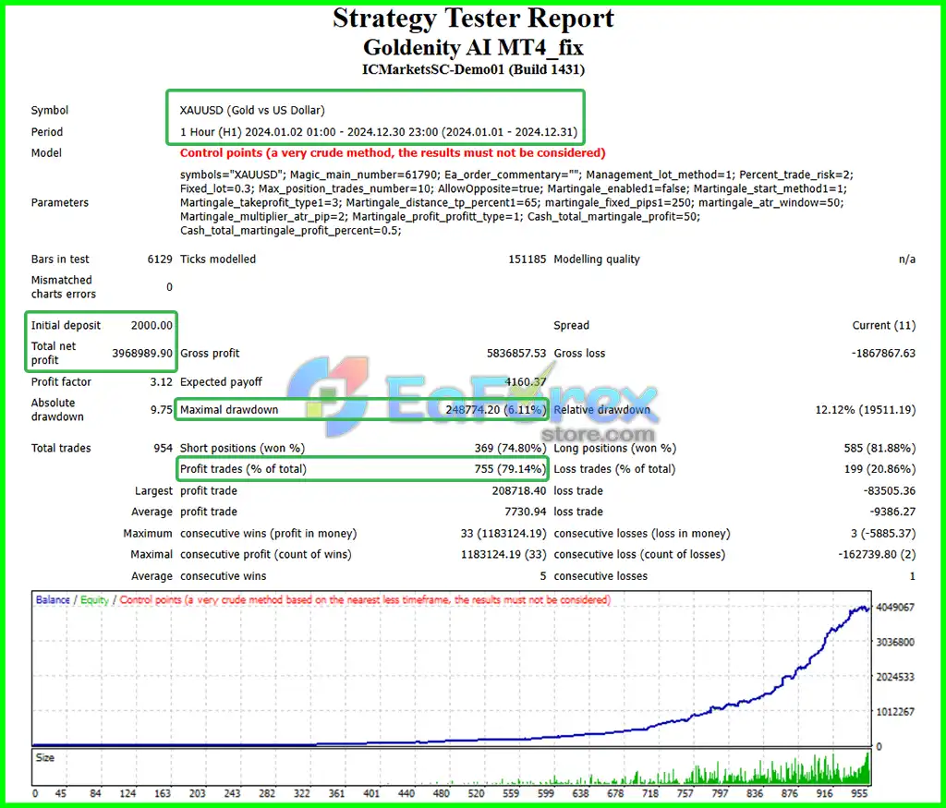Click the blue 'Balance' chart legend label

tap(53, 600)
